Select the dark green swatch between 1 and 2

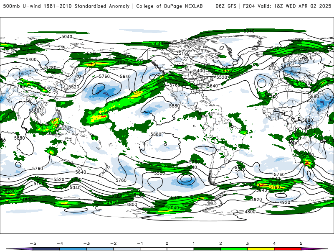(x=207, y=249)
